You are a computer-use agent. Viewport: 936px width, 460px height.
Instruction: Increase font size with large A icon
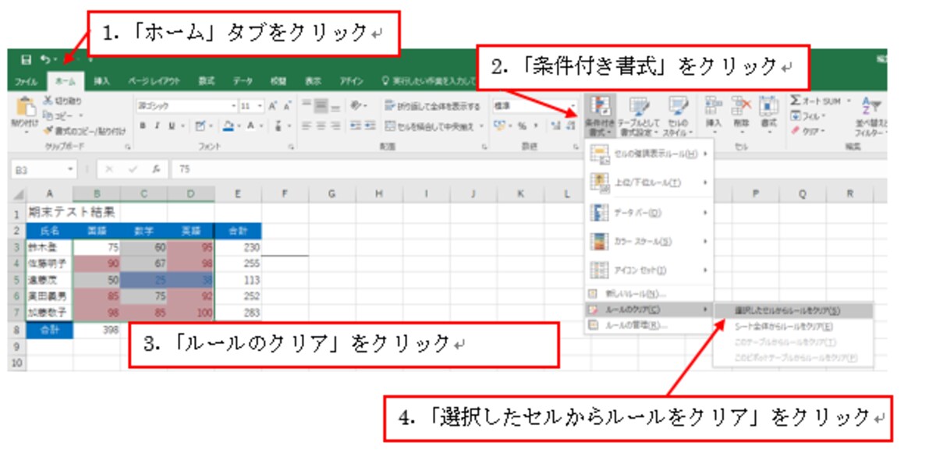click(x=274, y=106)
